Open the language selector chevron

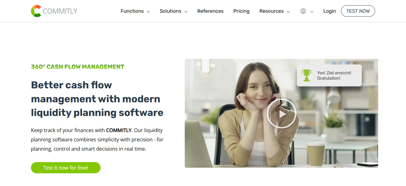tap(312, 11)
